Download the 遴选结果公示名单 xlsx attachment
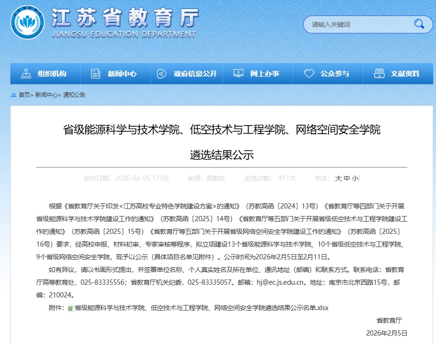Image resolution: width=436 pixels, height=344 pixels. coord(197,307)
